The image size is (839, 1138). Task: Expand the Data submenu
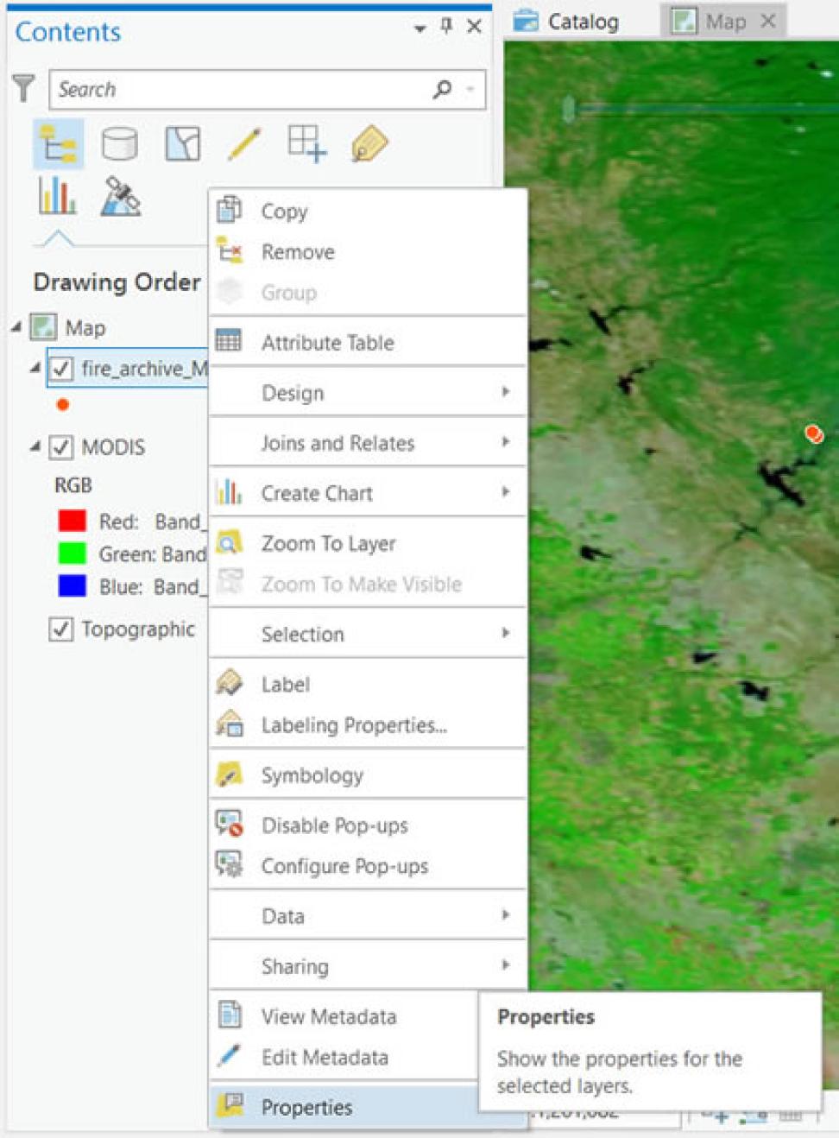(506, 915)
